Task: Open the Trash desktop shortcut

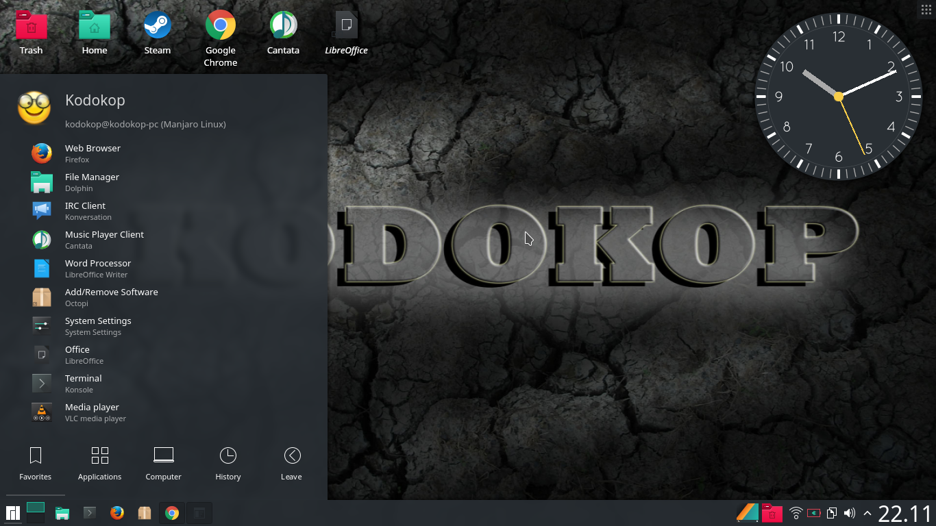Action: click(31, 27)
